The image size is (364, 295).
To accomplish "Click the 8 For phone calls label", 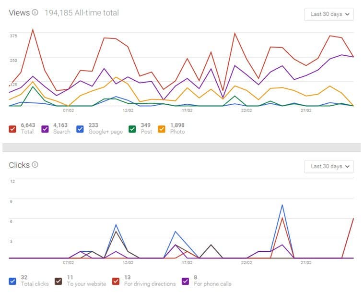I will [x=212, y=281].
